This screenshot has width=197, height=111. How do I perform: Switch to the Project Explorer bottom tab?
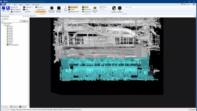[x=5, y=107]
